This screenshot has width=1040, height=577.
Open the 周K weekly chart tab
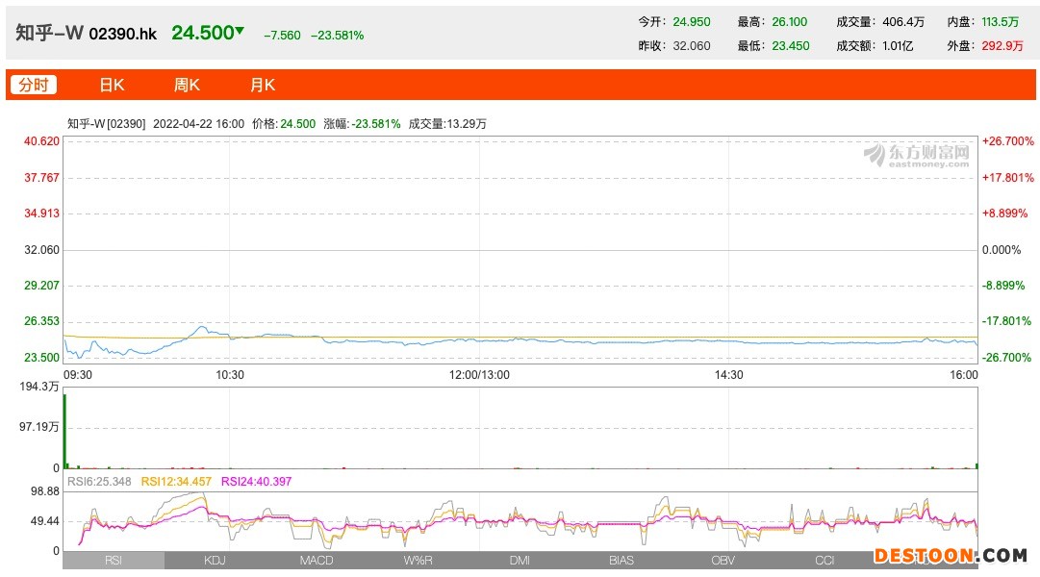187,85
